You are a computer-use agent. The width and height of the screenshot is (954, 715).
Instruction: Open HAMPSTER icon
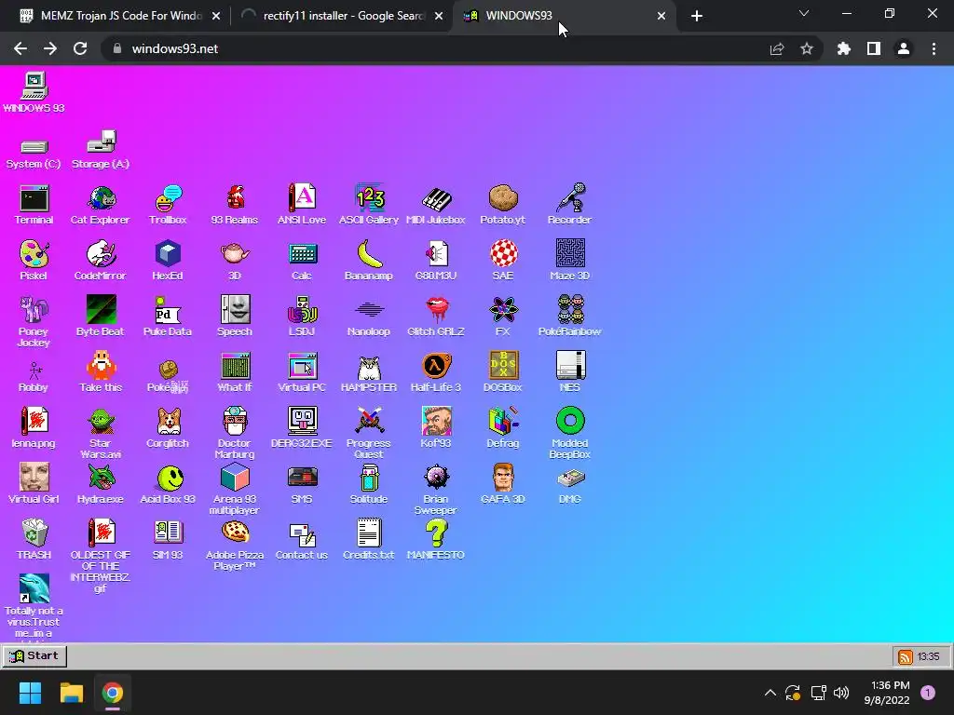[x=369, y=372]
